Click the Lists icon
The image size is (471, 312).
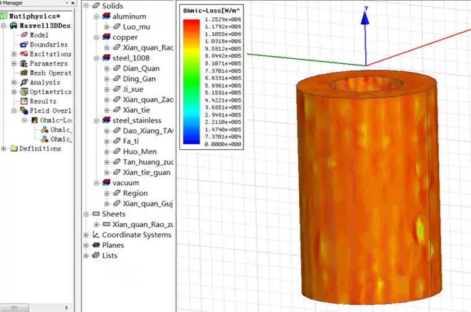coord(96,255)
